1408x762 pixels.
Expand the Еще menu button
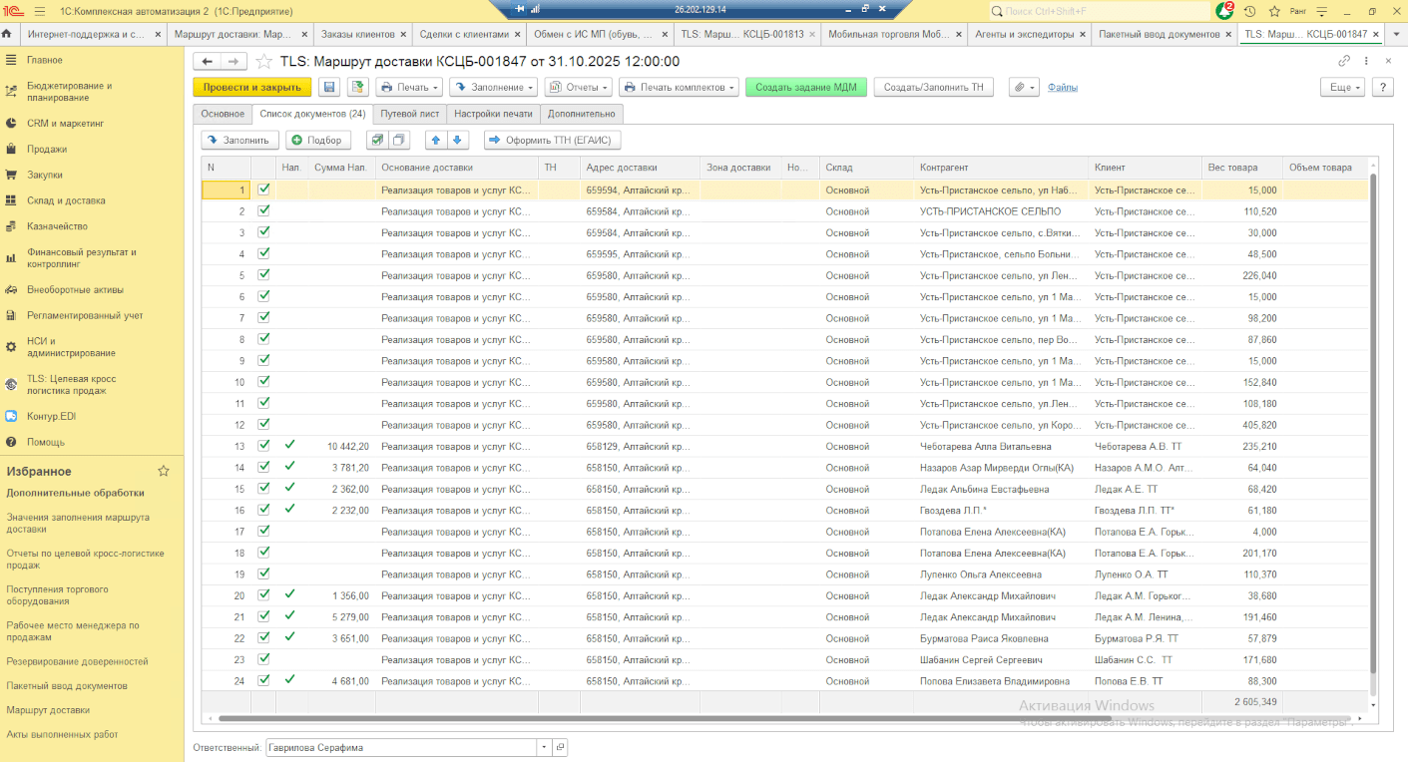(1344, 88)
